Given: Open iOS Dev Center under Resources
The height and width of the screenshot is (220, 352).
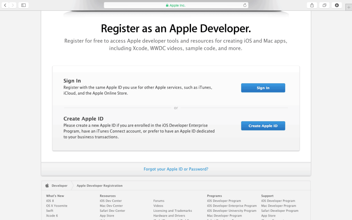Looking at the screenshot, I should coord(111,201).
